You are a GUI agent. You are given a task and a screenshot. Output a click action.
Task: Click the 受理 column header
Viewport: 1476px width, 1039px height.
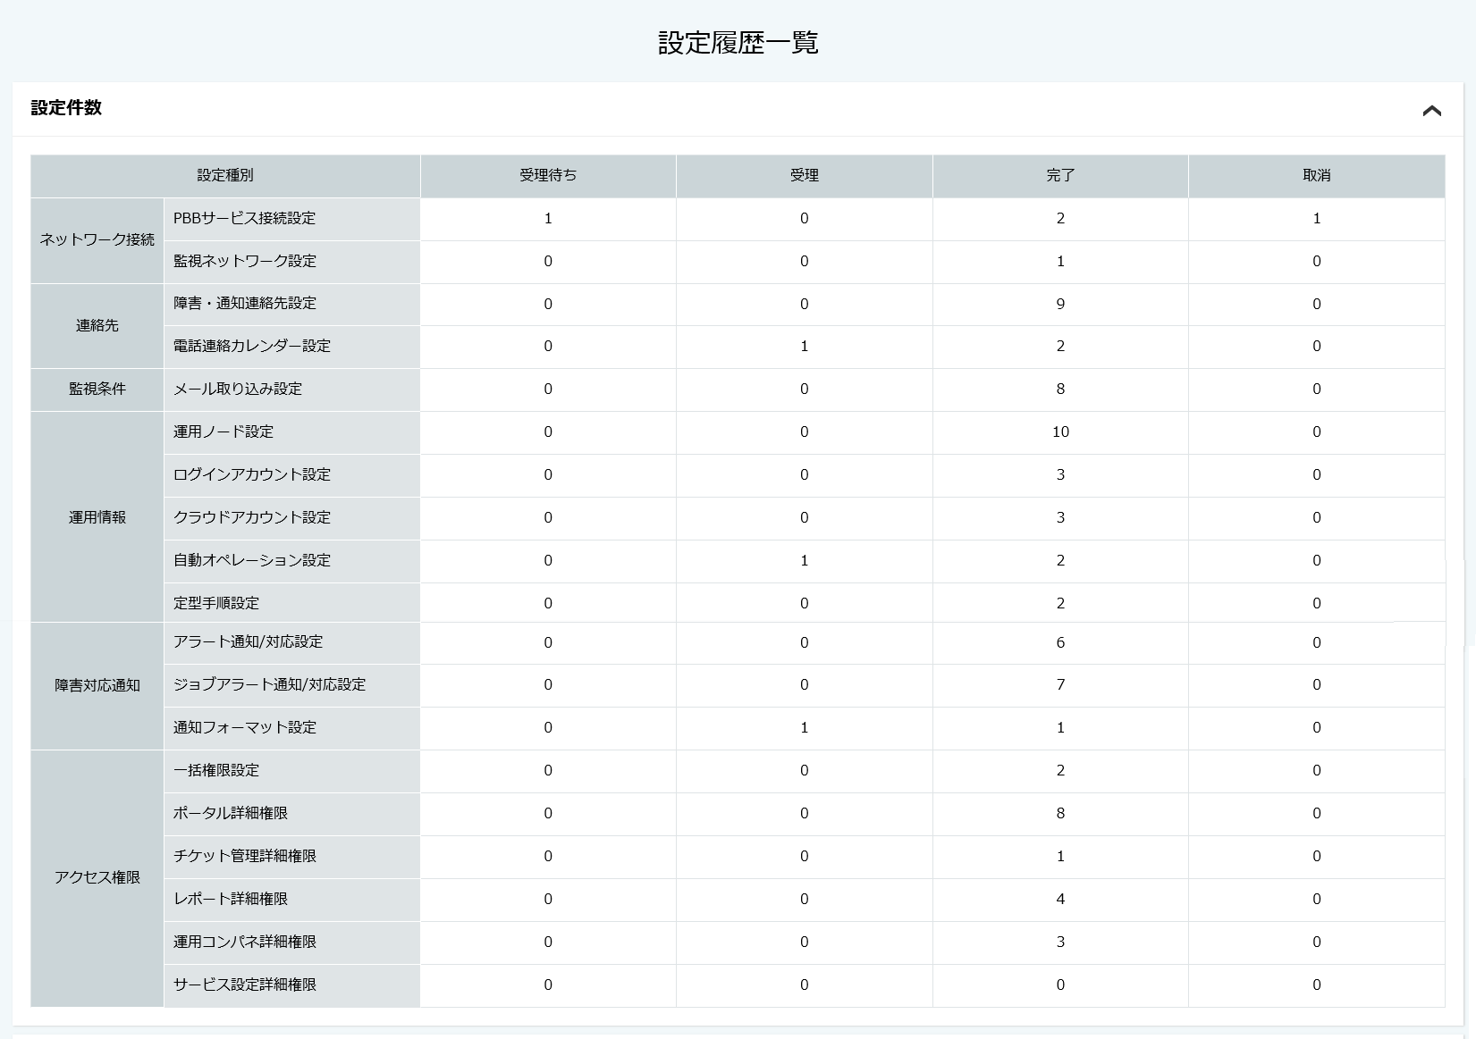click(805, 176)
